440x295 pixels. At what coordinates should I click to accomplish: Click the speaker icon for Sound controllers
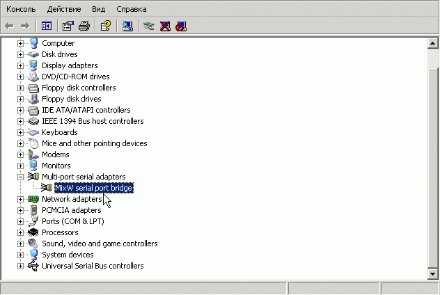33,244
